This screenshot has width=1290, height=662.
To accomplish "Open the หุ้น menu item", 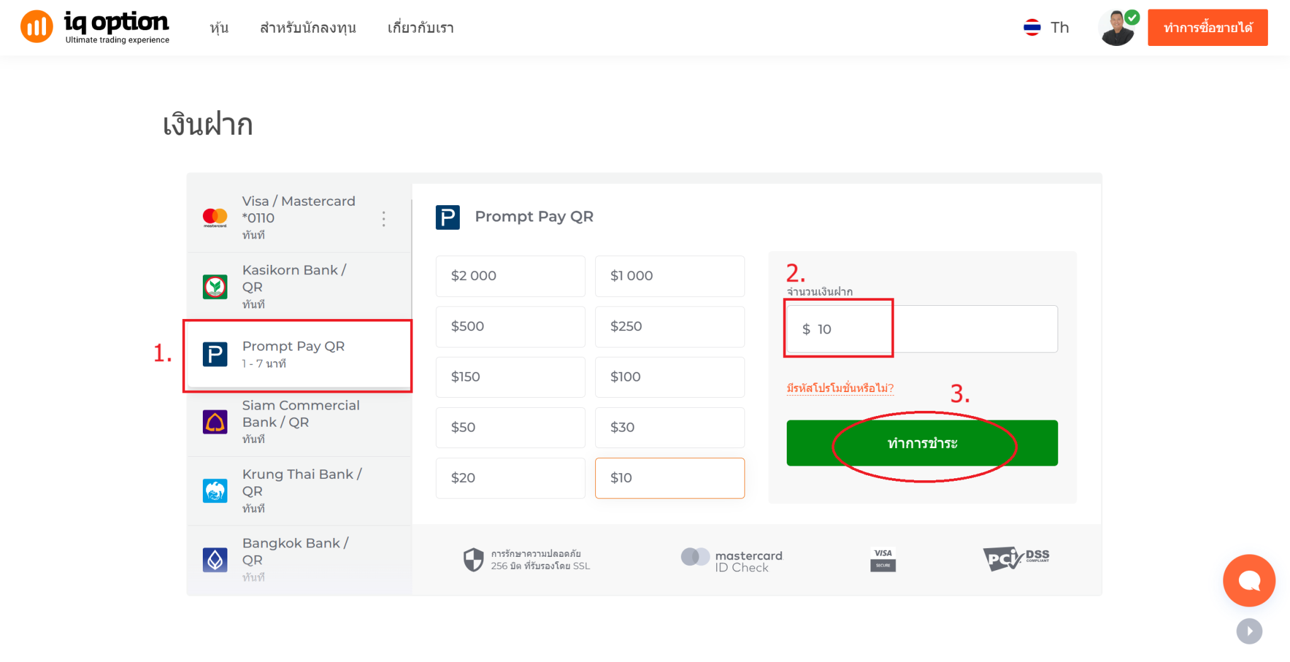I will 219,28.
